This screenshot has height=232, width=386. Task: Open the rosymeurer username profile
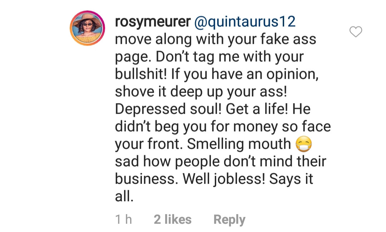[x=153, y=22]
